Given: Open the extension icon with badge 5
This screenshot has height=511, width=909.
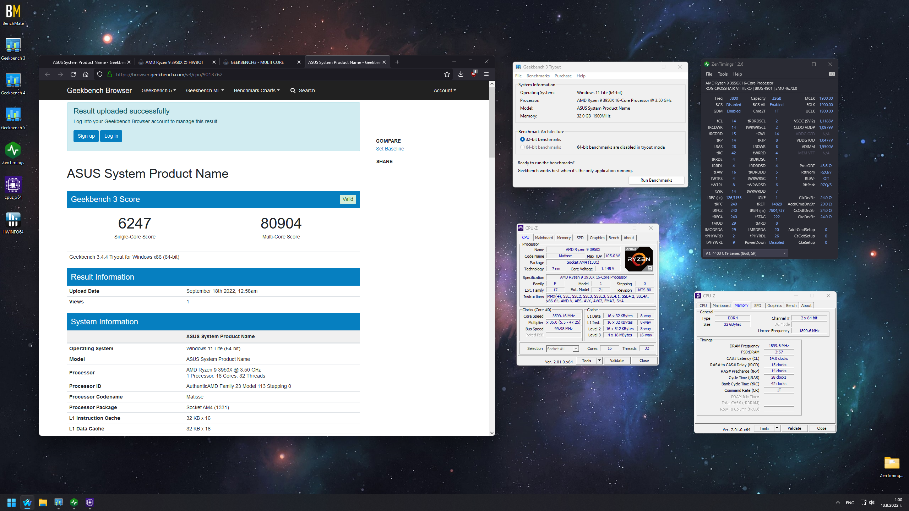Looking at the screenshot, I should point(474,74).
